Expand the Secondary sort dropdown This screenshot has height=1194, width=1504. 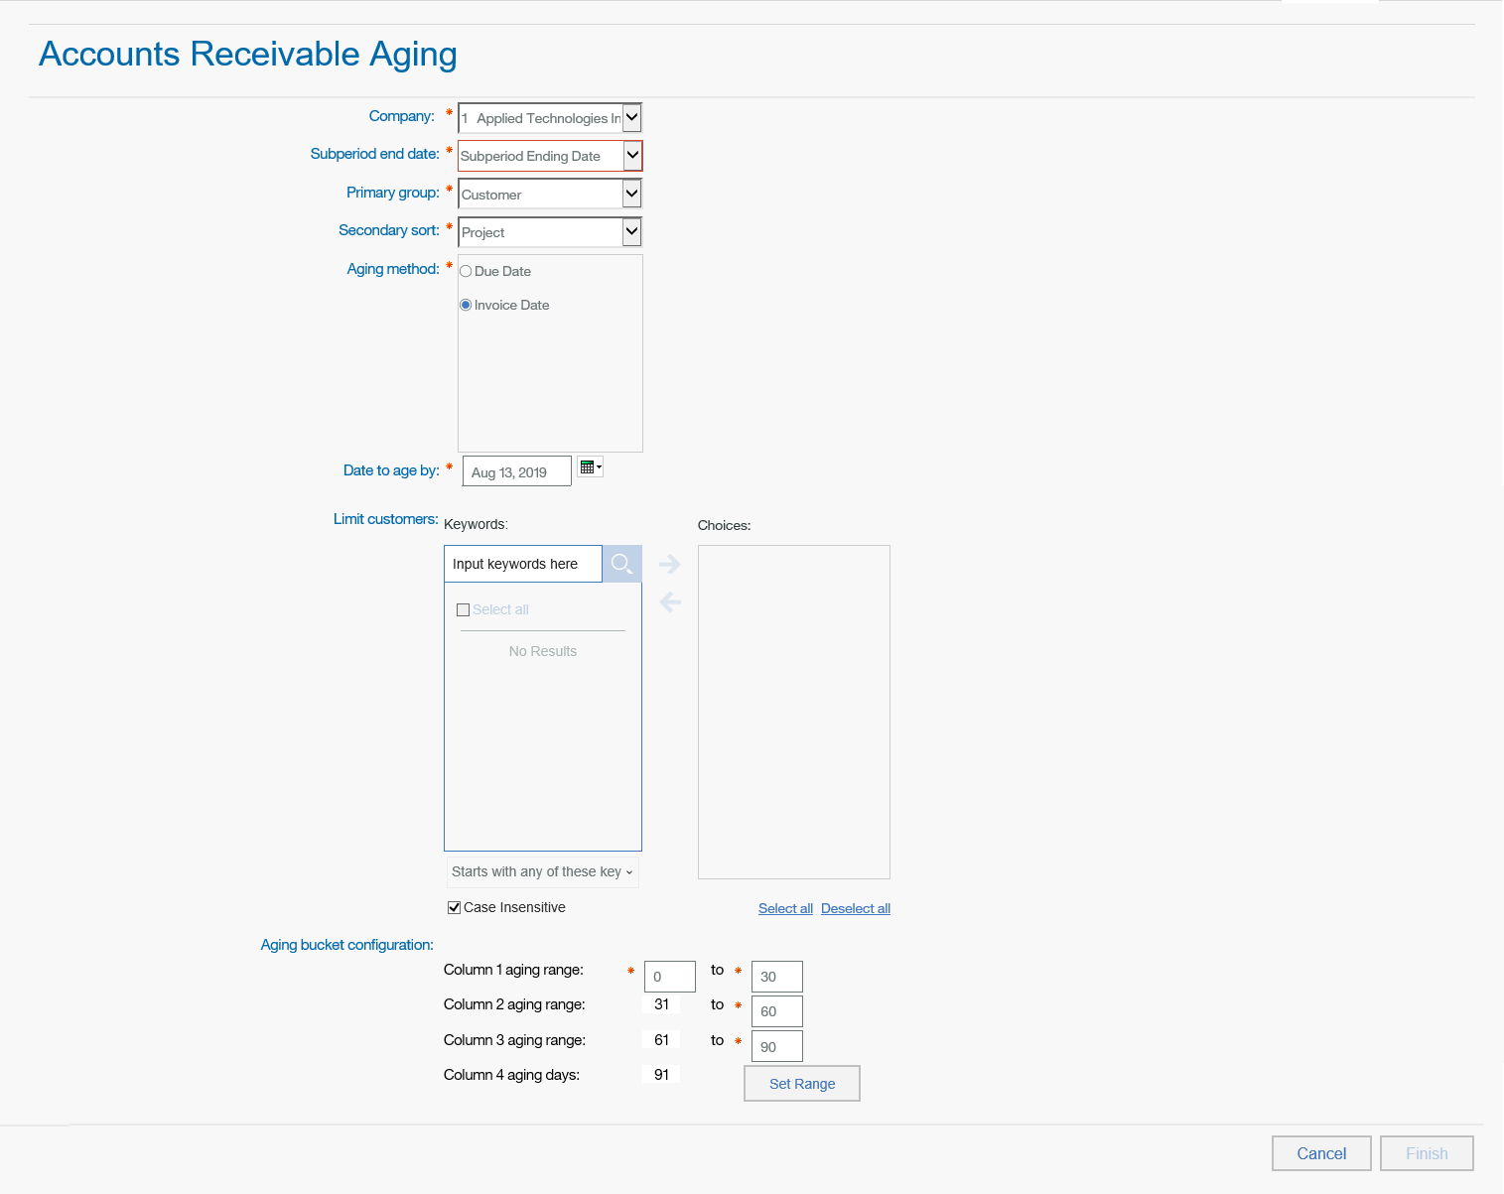[631, 232]
